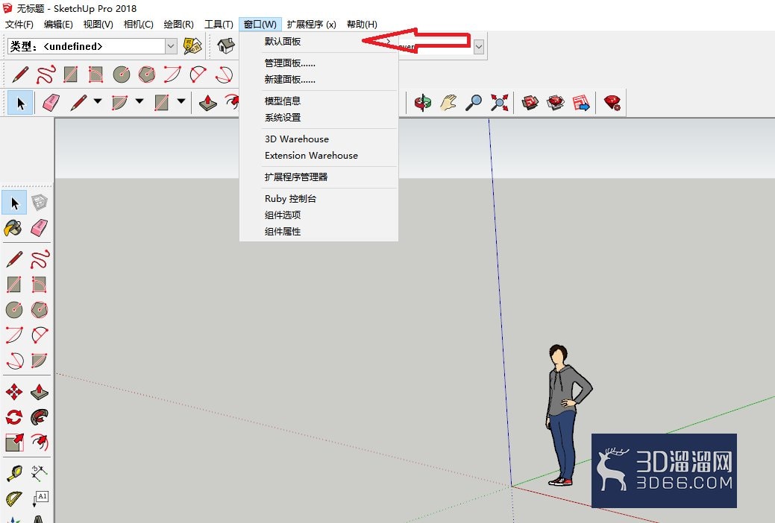This screenshot has width=775, height=523.
Task: Open the 工具(T) menu
Action: [x=219, y=24]
